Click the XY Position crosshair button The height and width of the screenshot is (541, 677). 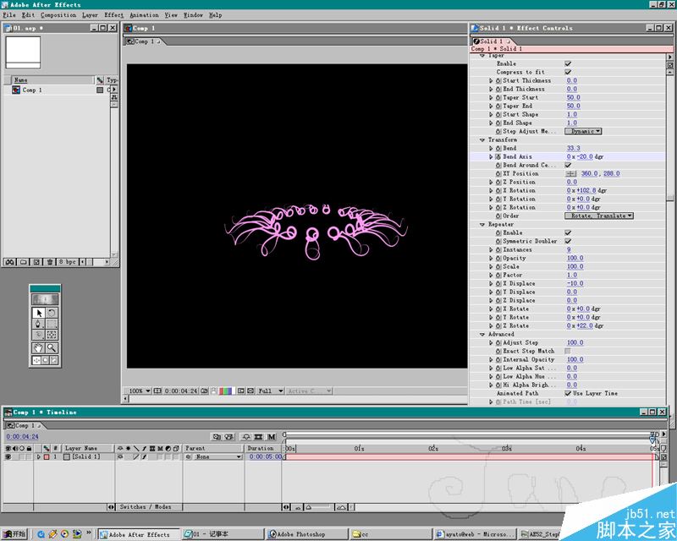[x=570, y=174]
